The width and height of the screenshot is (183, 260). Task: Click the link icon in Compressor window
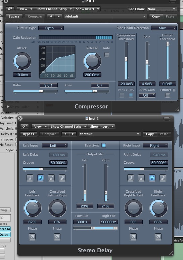coord(10,9)
